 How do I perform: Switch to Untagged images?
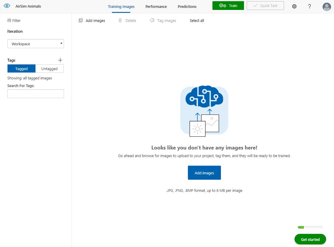[49, 69]
